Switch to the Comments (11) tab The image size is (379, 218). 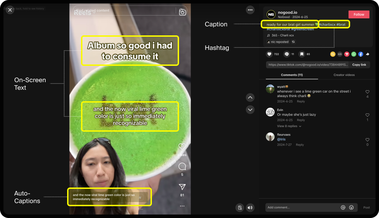(292, 75)
